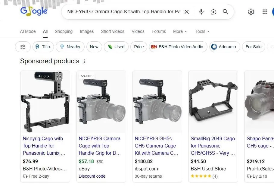Open the Niceyrig empty cage product image

tap(45, 102)
